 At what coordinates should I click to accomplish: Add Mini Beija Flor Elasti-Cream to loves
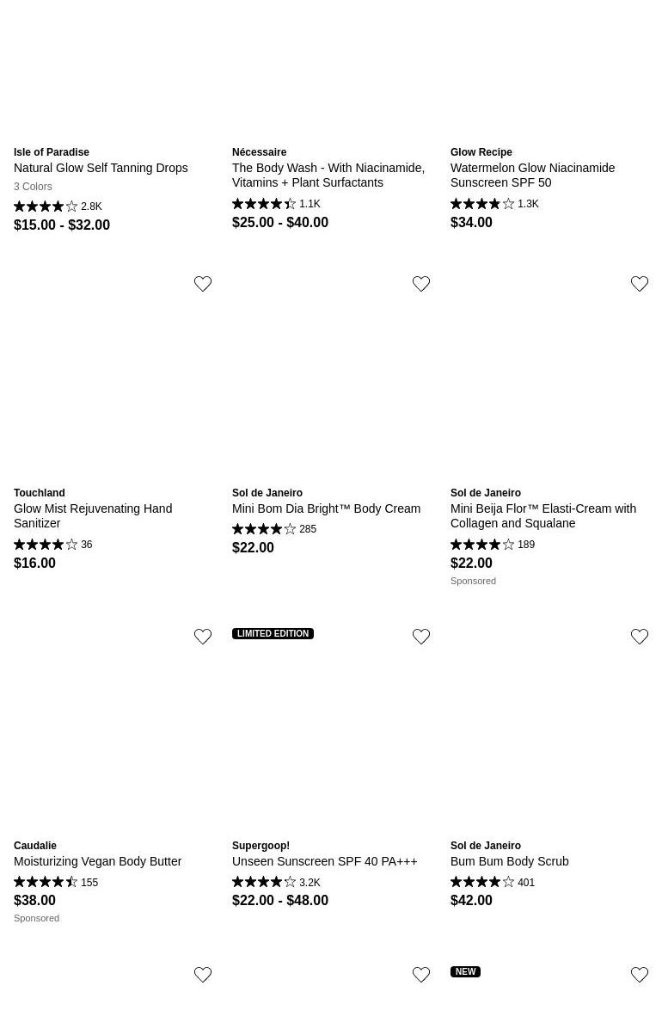pos(640,284)
